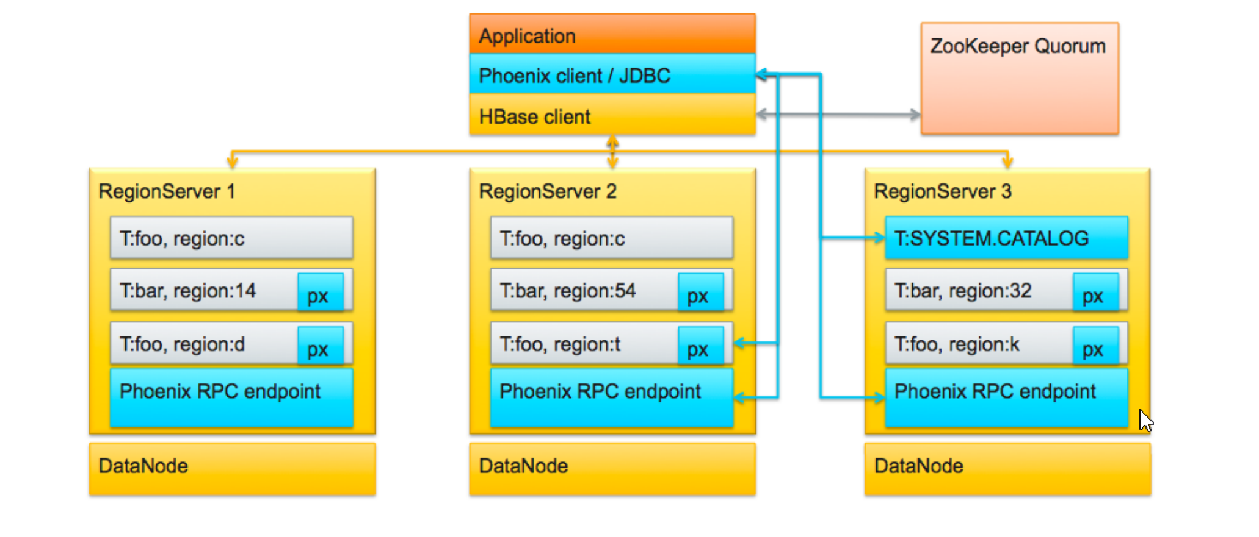Click the RegionServer 1 title

point(167,191)
